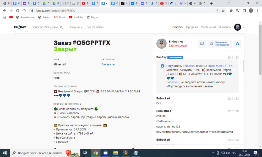Open Покупки section
The width and height of the screenshot is (262, 157).
tap(178, 27)
